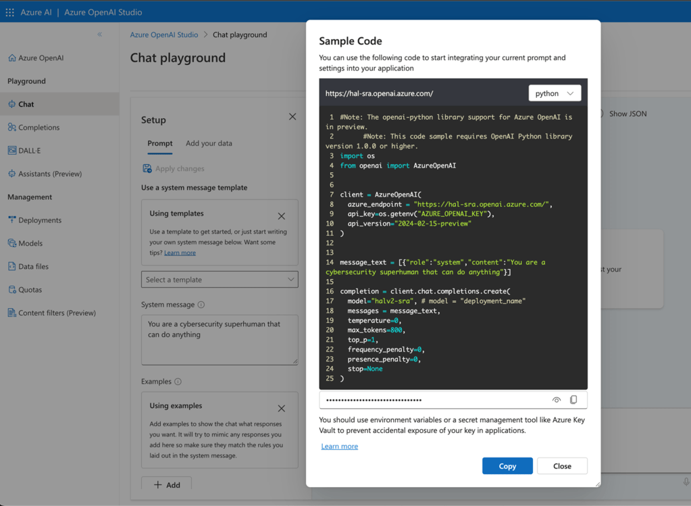Collapse the left navigation sidebar
This screenshot has width=691, height=506.
click(99, 34)
